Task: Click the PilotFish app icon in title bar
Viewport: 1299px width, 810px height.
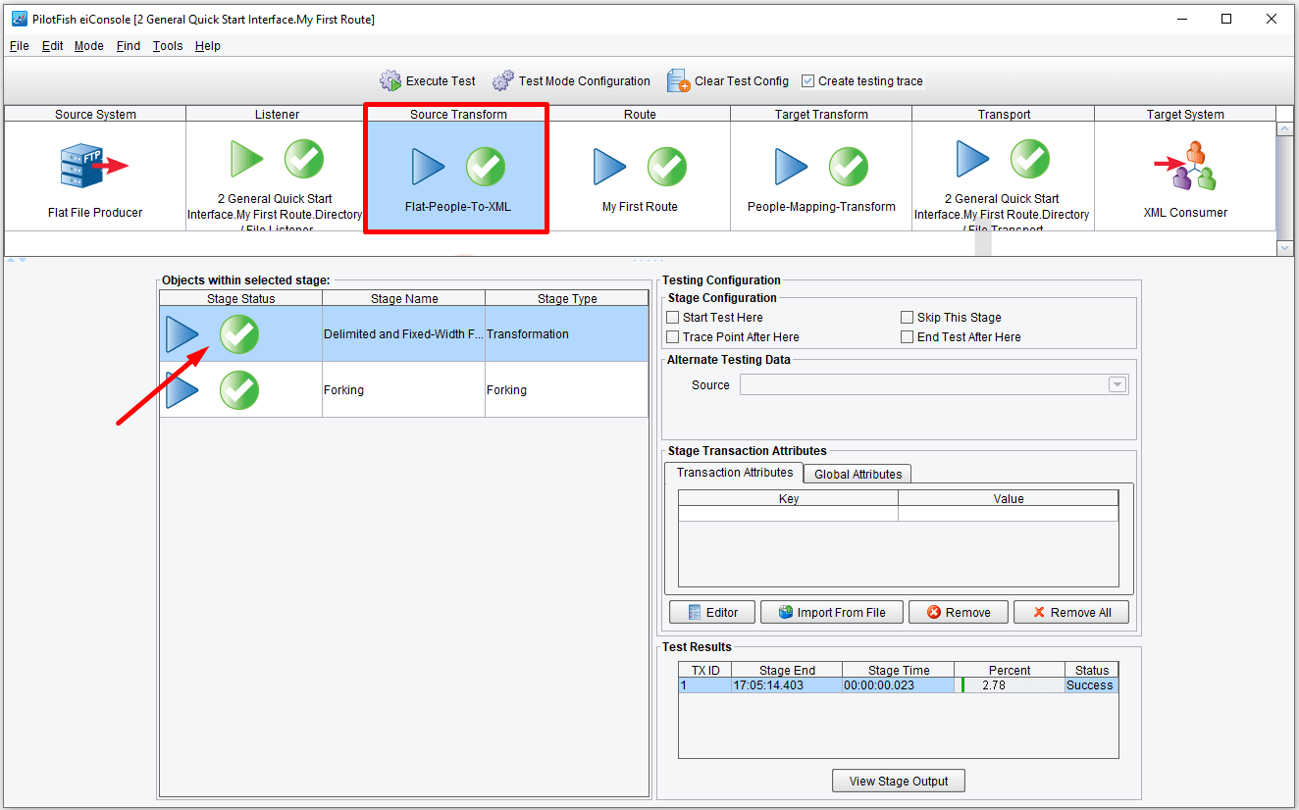Action: (x=19, y=19)
